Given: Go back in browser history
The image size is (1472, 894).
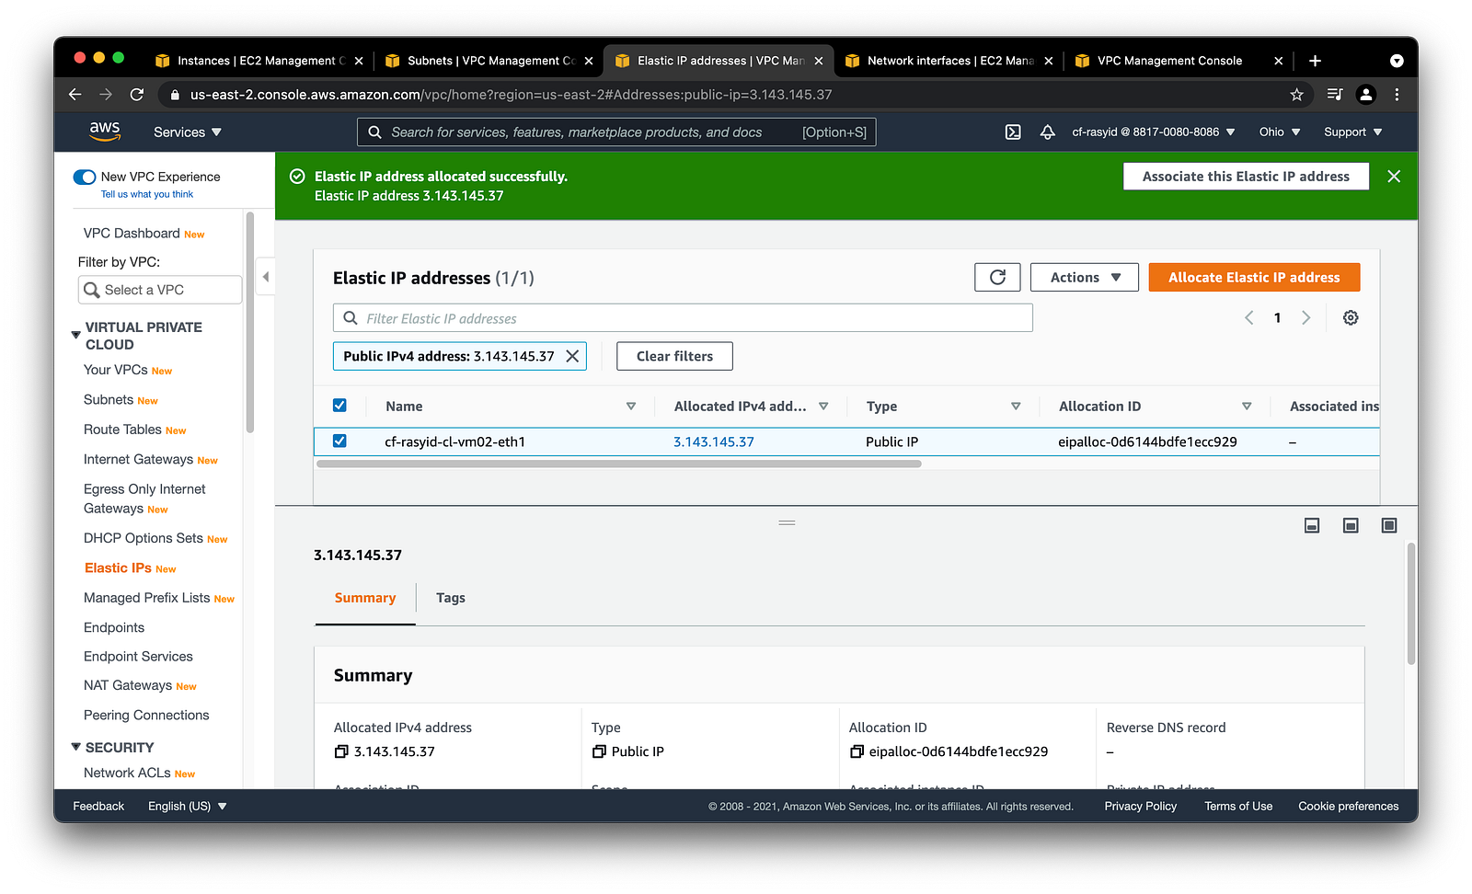Looking at the screenshot, I should click(x=75, y=95).
